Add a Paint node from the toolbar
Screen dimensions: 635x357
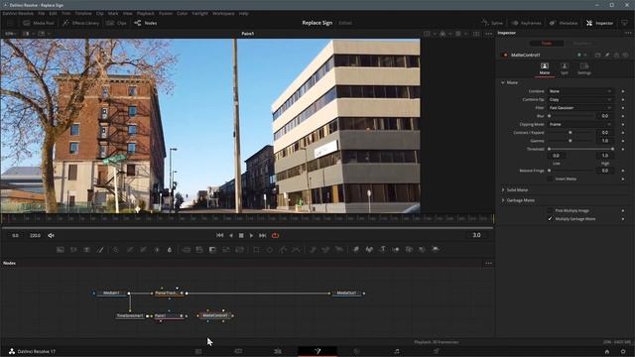click(100, 250)
